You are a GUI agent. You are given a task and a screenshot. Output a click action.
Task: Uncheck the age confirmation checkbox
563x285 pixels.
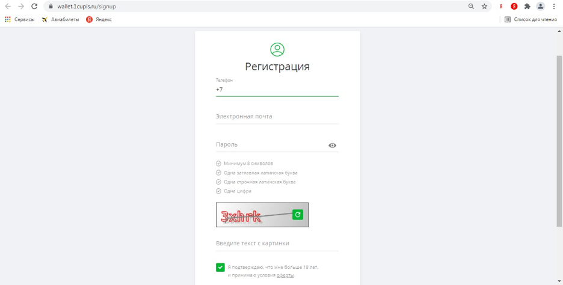220,267
